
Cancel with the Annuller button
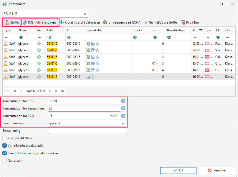click(x=217, y=170)
